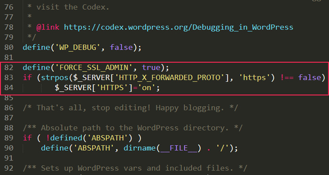Click the if keyword on line 89
329x175 pixels.
click(x=27, y=138)
